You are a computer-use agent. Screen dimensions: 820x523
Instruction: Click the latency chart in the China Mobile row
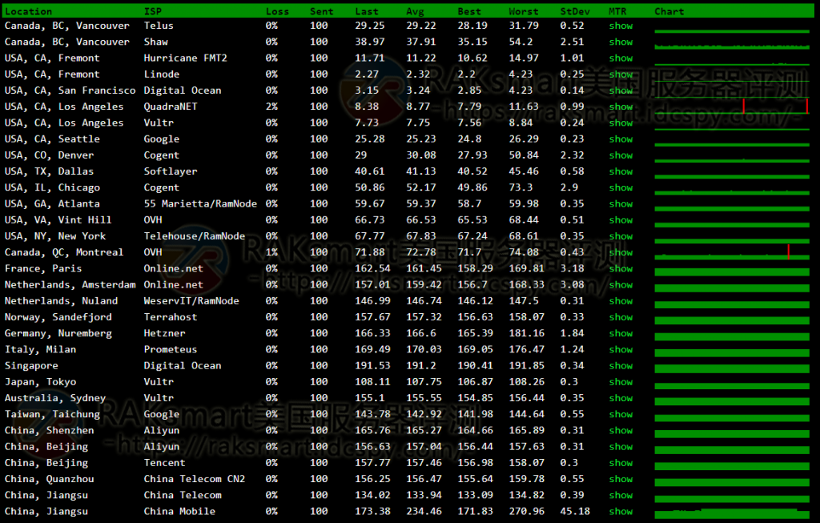click(732, 513)
